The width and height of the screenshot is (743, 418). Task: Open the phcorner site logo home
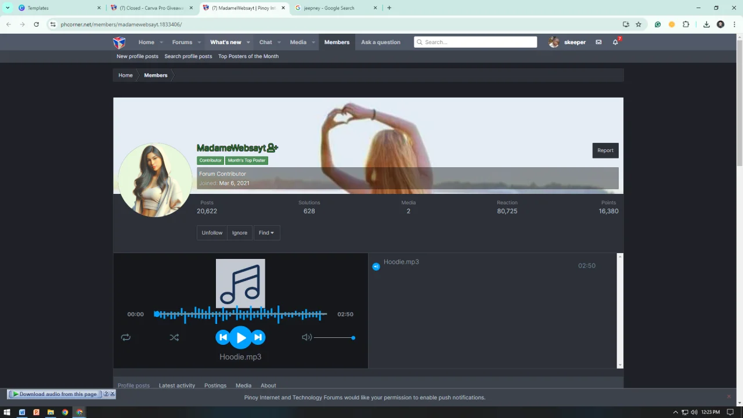tap(119, 42)
